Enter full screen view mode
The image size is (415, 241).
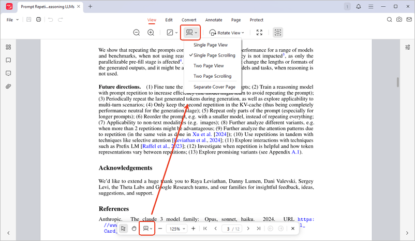259,33
